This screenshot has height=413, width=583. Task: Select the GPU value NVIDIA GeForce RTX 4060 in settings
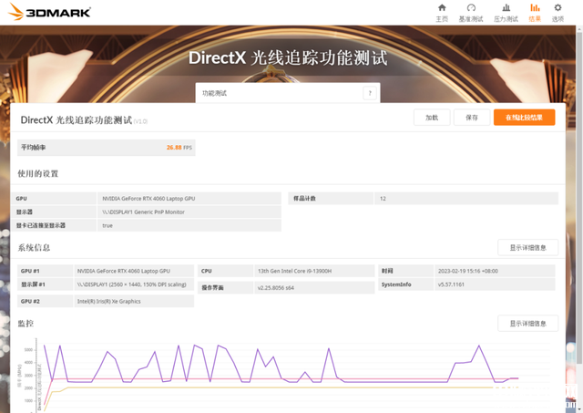click(148, 199)
